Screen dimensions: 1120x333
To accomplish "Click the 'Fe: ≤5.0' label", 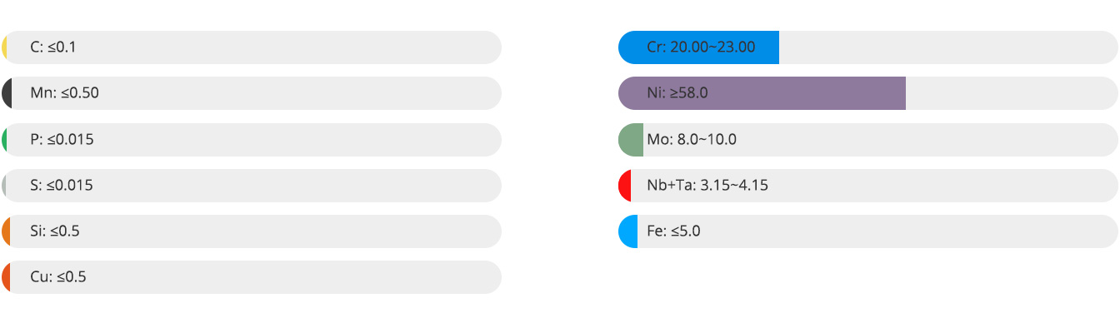I will [673, 231].
